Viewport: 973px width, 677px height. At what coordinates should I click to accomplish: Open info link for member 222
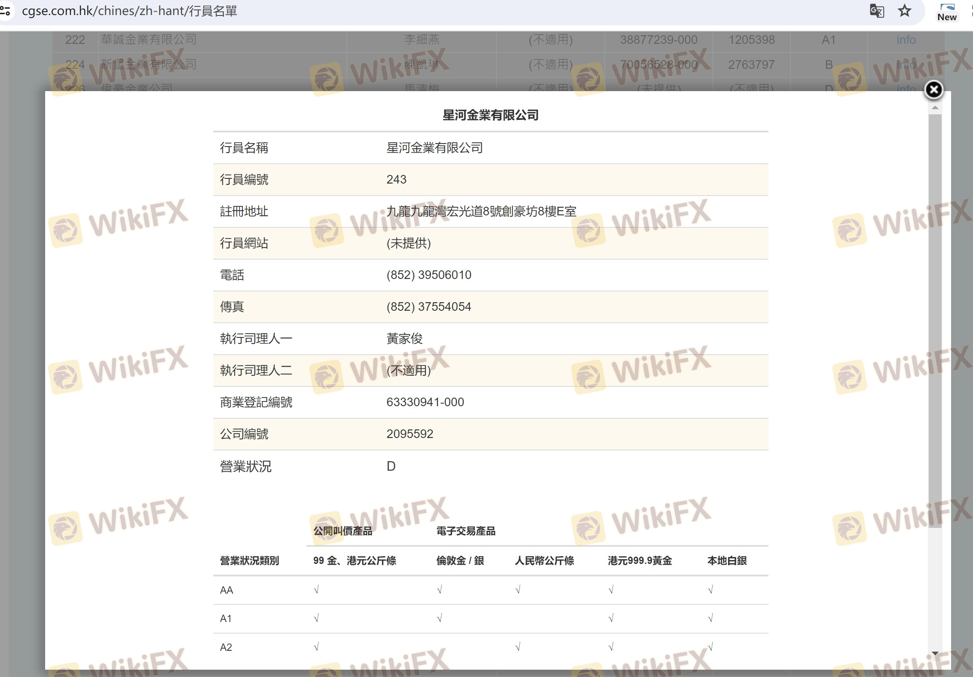(906, 40)
